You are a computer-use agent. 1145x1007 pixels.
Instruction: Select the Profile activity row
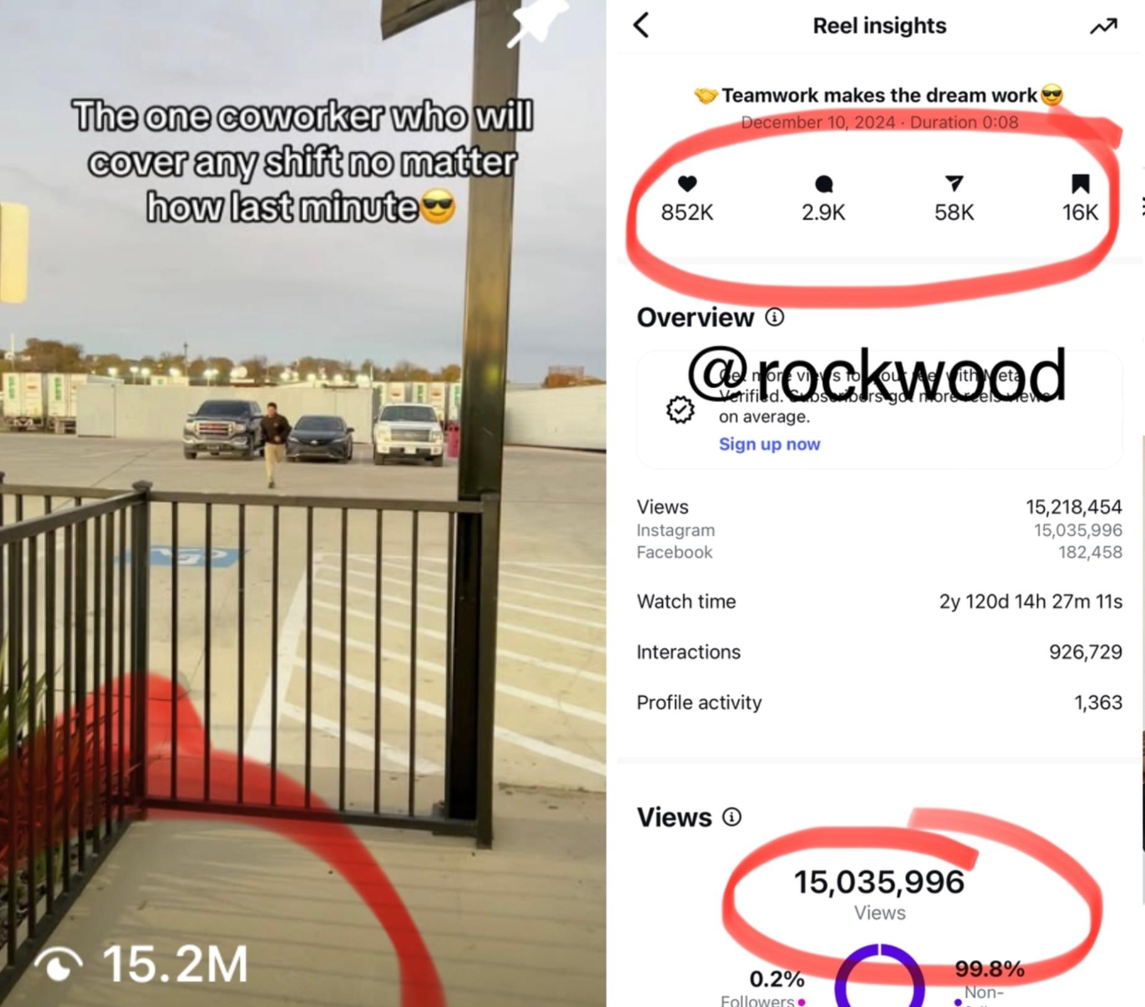tap(879, 702)
